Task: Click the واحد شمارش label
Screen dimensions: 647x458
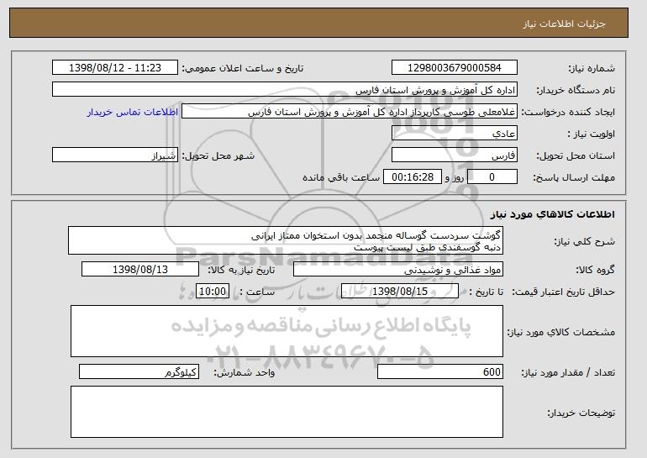Action: click(x=245, y=372)
